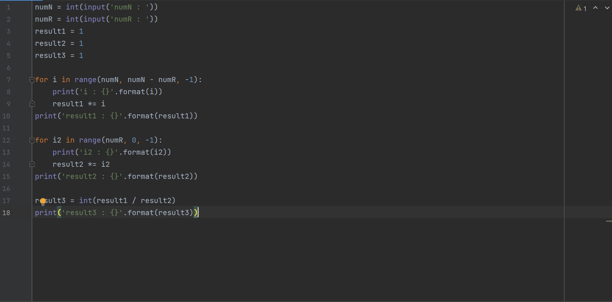This screenshot has width=612, height=302.
Task: Click gutter line number 1
Action: click(8, 7)
